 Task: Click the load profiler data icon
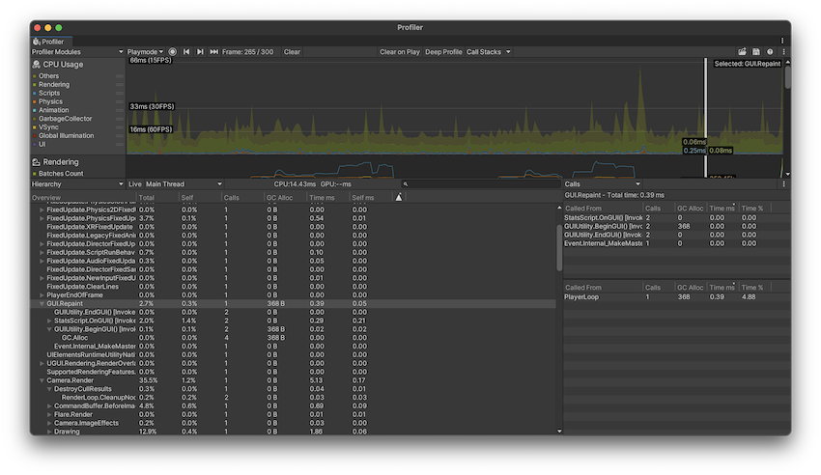tap(743, 52)
